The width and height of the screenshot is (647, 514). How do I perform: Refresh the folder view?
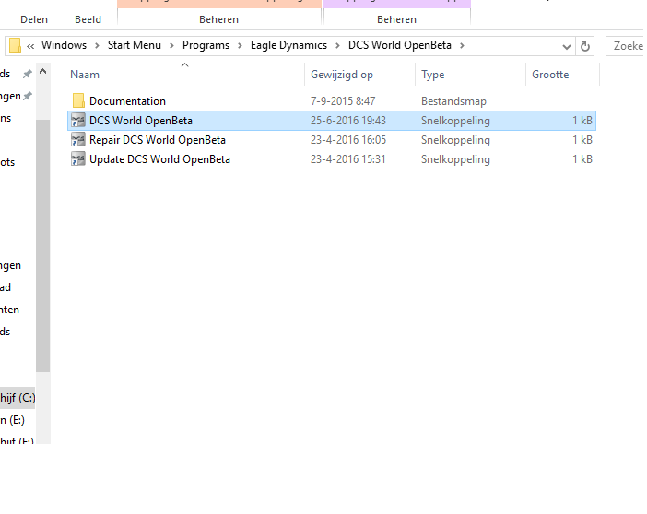click(x=584, y=46)
